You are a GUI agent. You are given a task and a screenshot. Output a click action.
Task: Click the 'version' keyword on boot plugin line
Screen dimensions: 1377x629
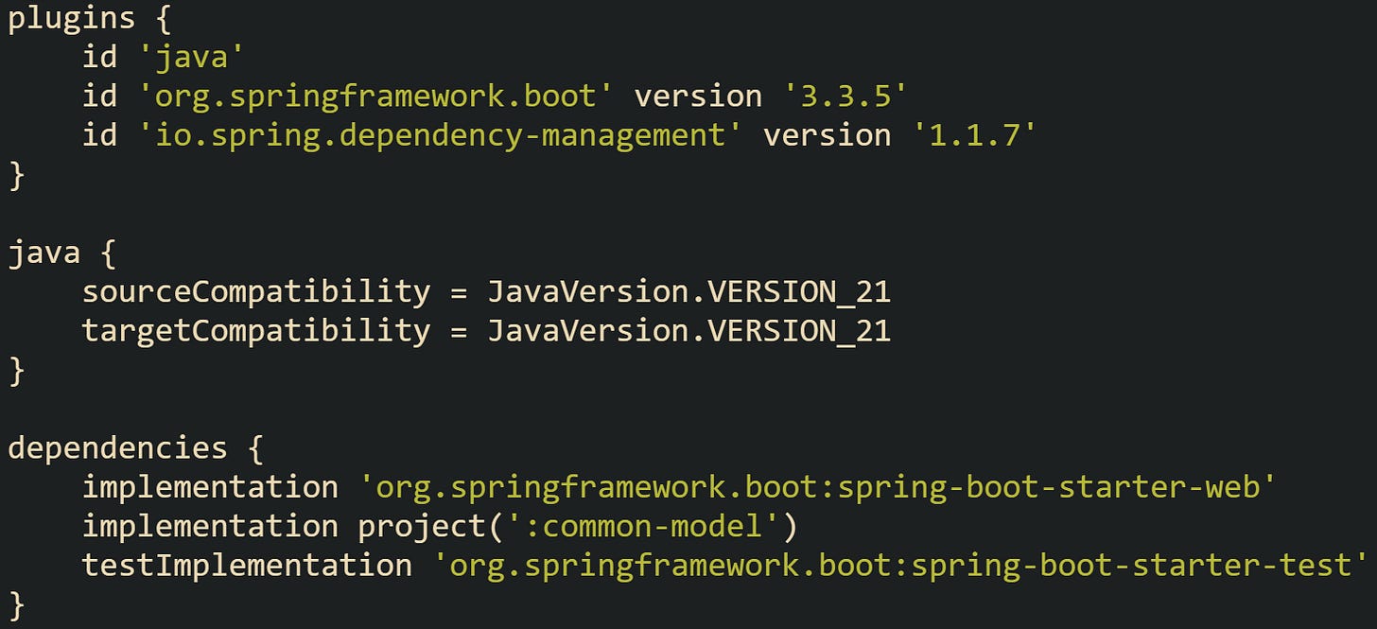pyautogui.click(x=700, y=95)
